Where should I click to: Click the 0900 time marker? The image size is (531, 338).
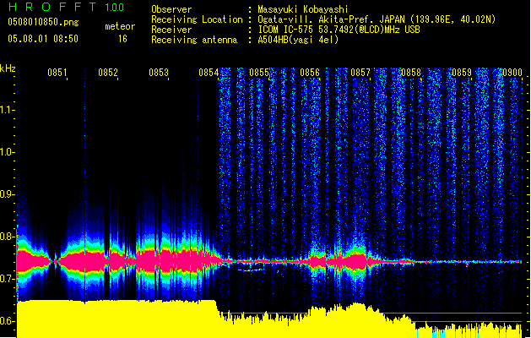[512, 73]
